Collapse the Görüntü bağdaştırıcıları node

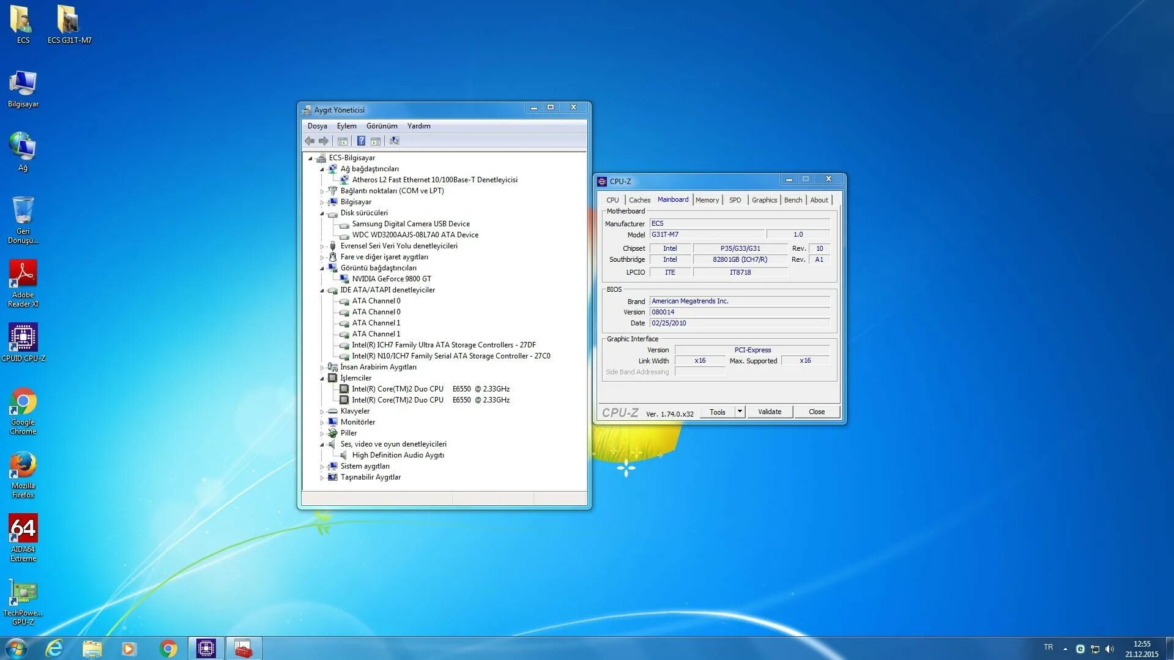322,269
